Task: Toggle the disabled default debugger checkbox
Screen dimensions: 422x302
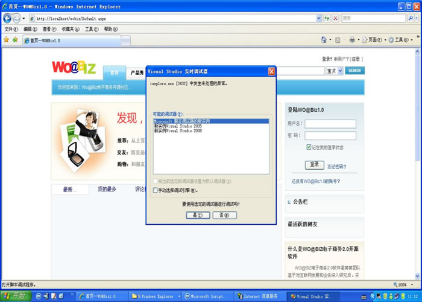Action: [x=155, y=181]
